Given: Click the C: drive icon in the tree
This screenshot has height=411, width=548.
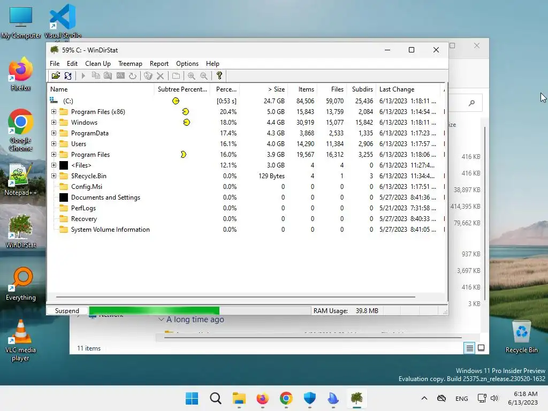Looking at the screenshot, I should [54, 101].
